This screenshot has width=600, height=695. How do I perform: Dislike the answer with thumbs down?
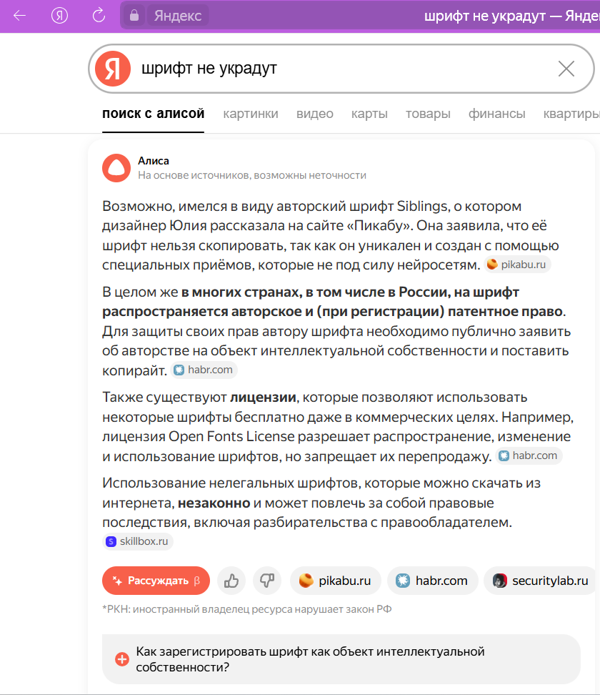click(x=267, y=581)
